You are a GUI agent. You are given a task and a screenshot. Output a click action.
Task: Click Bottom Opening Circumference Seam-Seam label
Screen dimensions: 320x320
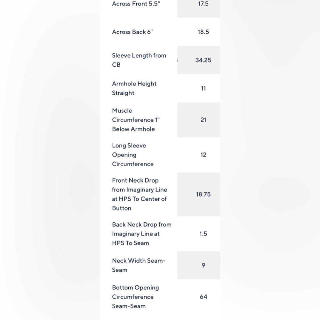(135, 297)
